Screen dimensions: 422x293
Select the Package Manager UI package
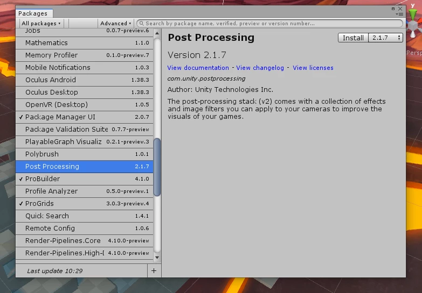tap(85, 117)
